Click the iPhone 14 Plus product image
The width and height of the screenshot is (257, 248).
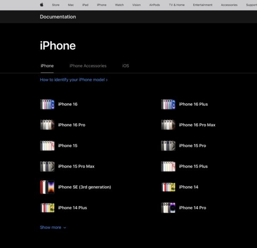(47, 208)
